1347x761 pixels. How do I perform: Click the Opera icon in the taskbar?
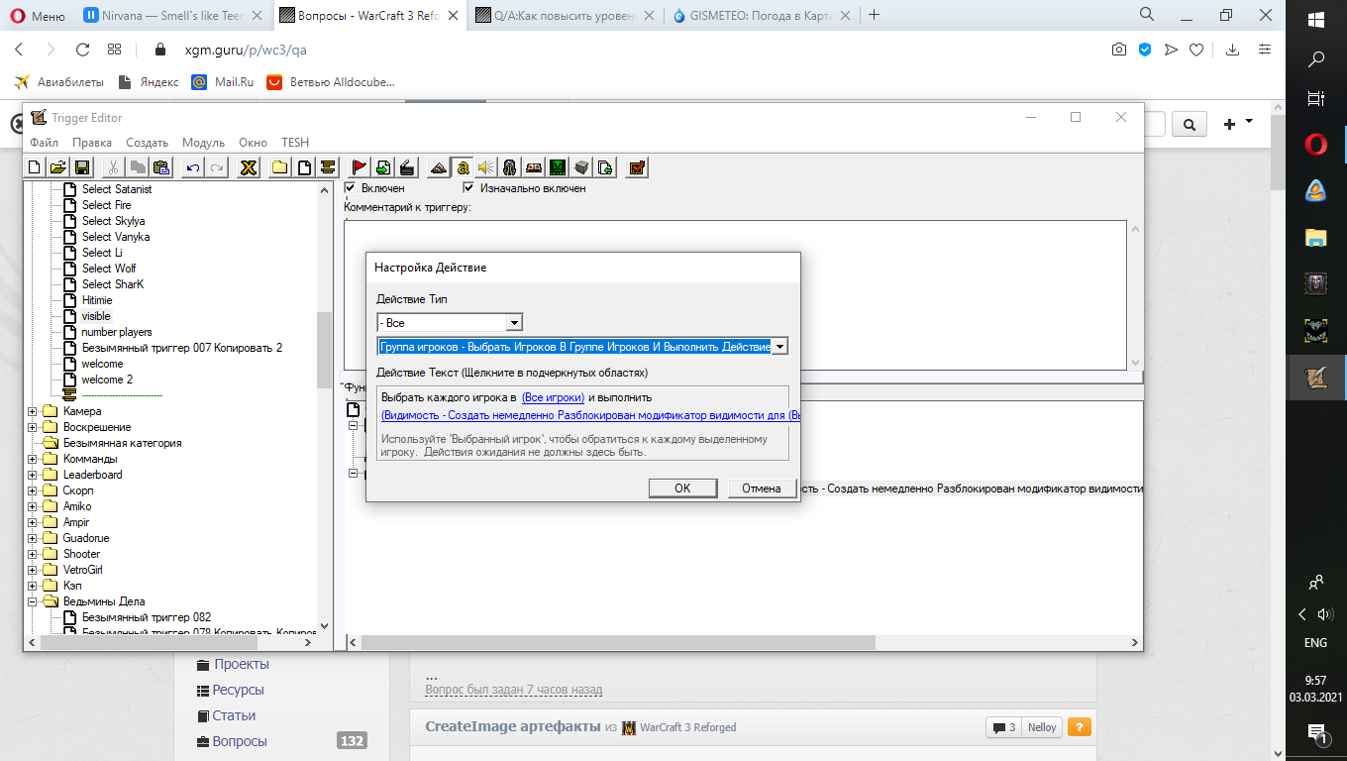pyautogui.click(x=1316, y=146)
